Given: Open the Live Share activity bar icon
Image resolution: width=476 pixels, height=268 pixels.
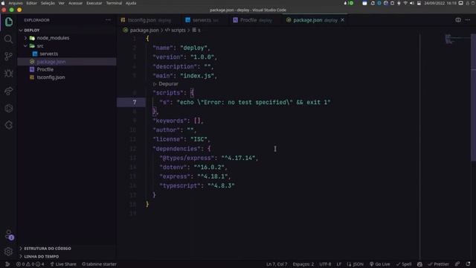Looking at the screenshot, I should [9, 91].
